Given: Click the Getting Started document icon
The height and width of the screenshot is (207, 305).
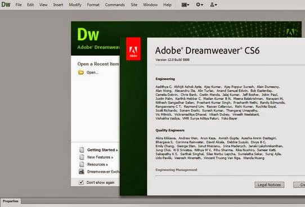Looking at the screenshot, I should click(82, 150).
